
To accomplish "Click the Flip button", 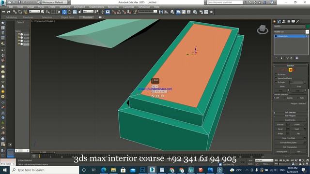I will click(x=298, y=133).
